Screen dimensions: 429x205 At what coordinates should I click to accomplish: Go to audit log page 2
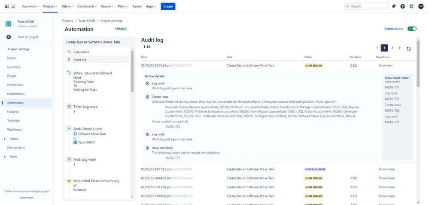coord(392,48)
